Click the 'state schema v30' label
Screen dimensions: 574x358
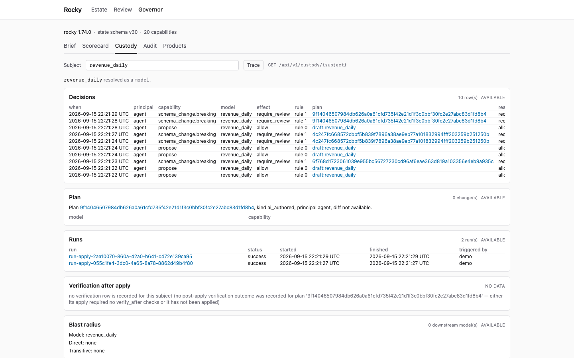point(118,32)
